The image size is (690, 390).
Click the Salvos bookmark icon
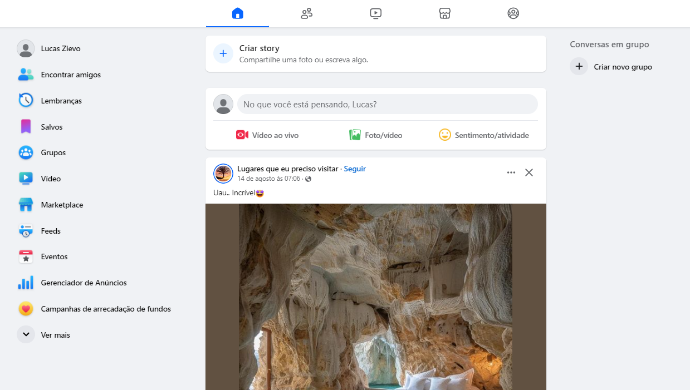pyautogui.click(x=26, y=127)
